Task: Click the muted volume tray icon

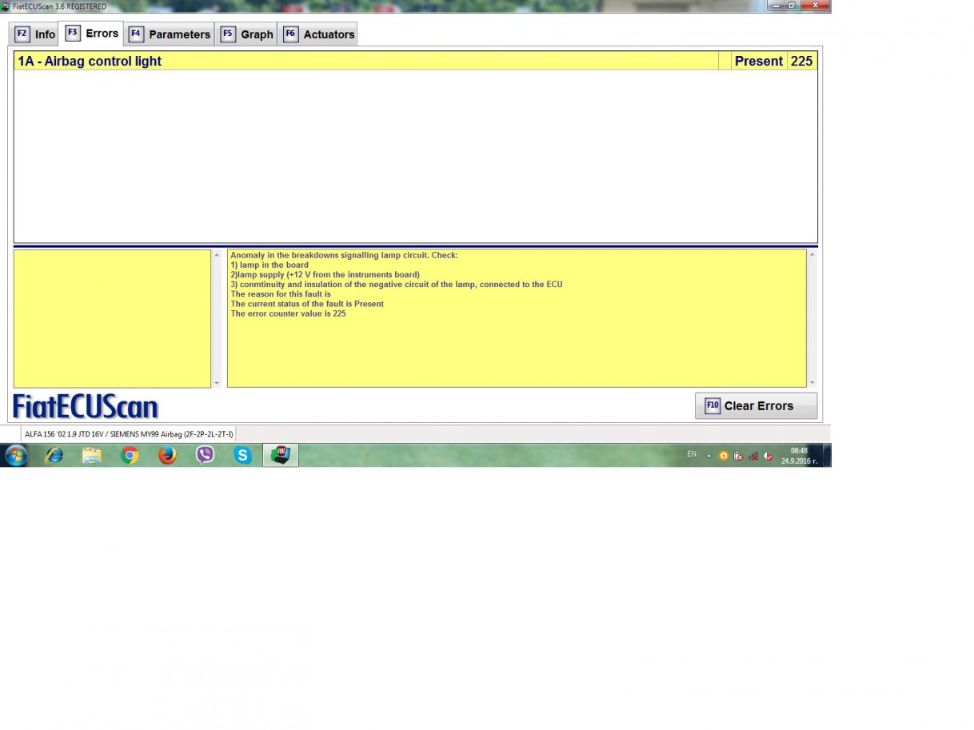Action: [x=768, y=456]
